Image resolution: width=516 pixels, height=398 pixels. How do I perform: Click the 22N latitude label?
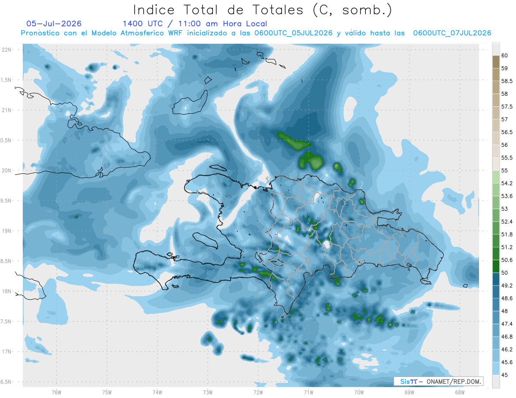(6, 50)
